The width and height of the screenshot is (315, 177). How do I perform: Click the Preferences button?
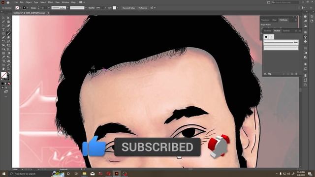pyautogui.click(x=143, y=8)
